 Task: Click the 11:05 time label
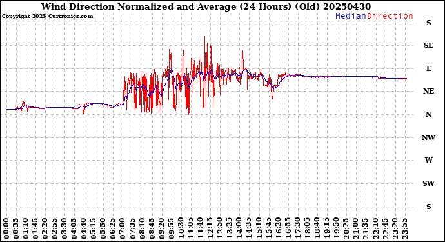pos(190,228)
